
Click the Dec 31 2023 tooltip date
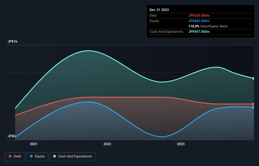159,10
